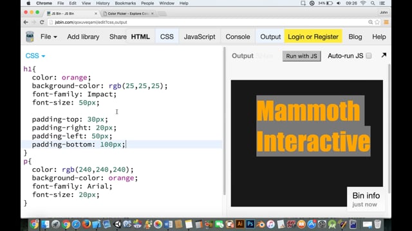Click the Wi-Fi status icon
This screenshot has height=231, width=412.
363,3
